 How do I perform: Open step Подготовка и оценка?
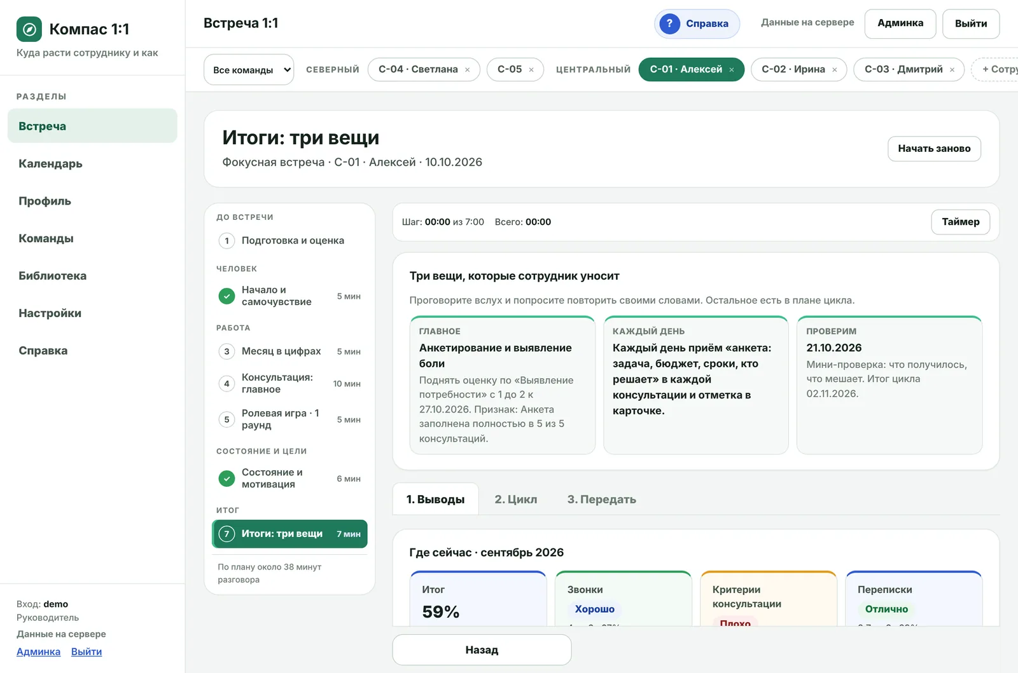tap(289, 241)
